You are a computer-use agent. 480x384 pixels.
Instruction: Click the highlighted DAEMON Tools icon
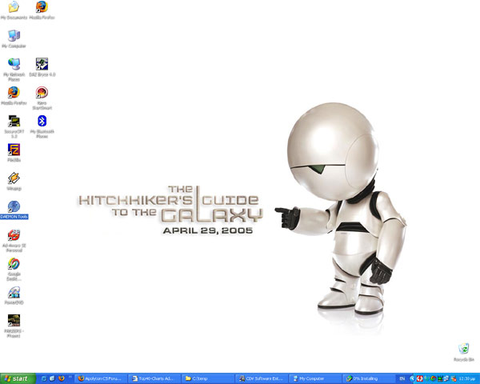[x=14, y=207]
